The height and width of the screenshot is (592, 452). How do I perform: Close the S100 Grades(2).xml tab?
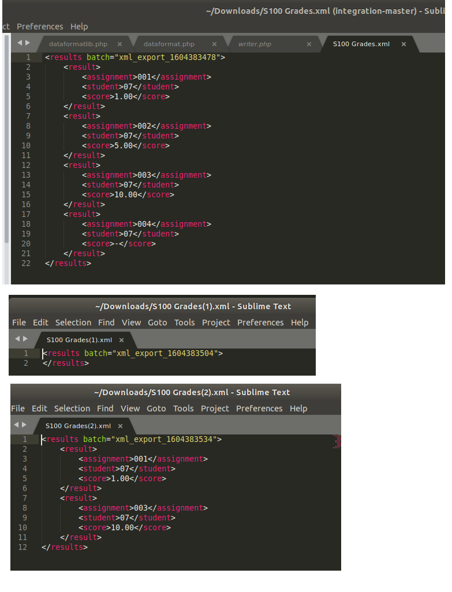click(121, 426)
